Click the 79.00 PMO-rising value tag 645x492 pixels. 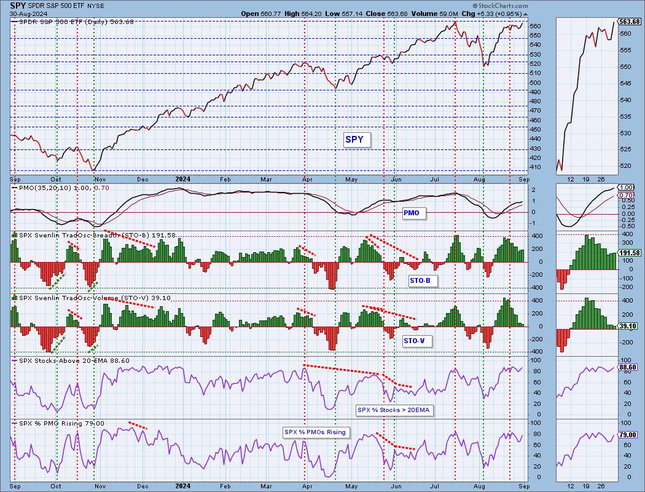(x=628, y=435)
